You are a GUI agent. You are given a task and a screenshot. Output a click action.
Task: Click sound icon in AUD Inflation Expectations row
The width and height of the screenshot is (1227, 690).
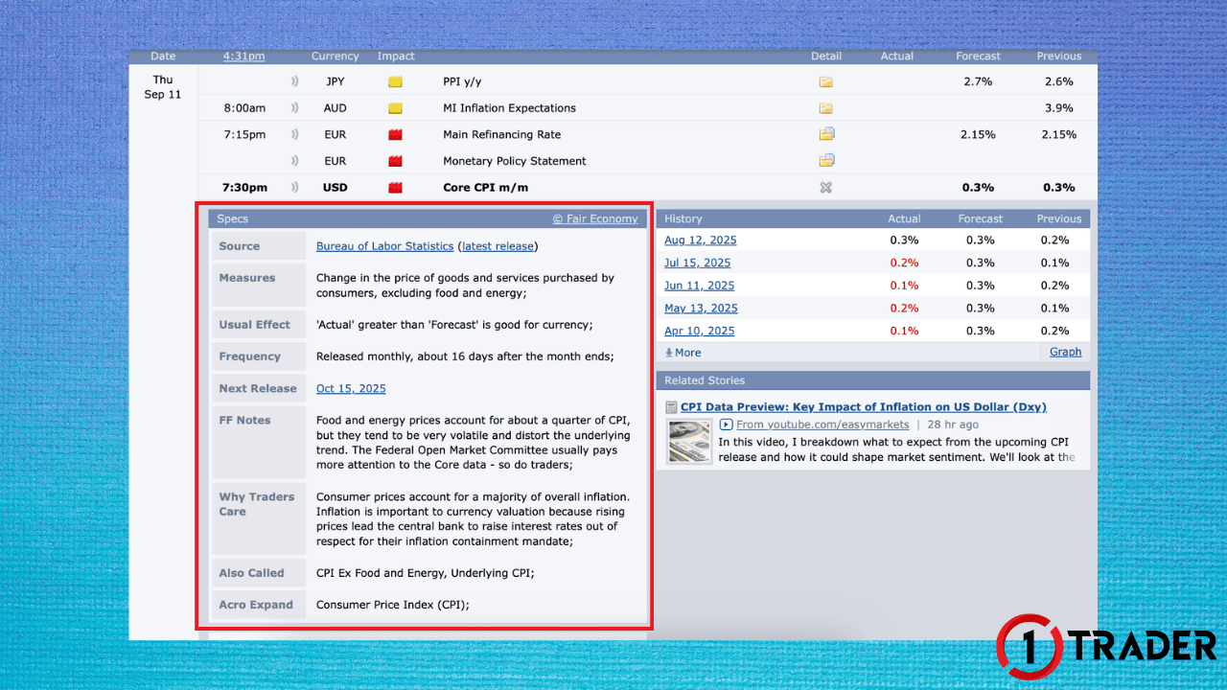tap(295, 108)
